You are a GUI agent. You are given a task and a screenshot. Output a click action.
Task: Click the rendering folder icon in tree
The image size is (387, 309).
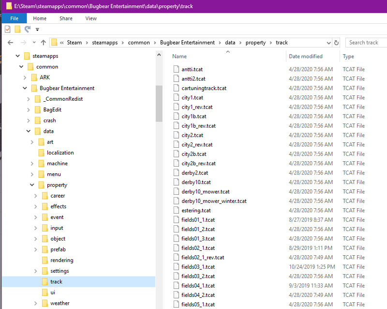tap(45, 260)
